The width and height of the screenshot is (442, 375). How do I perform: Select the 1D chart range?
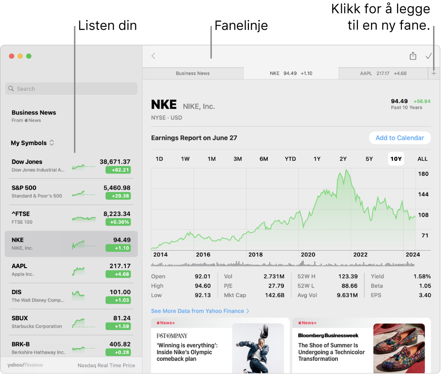159,159
